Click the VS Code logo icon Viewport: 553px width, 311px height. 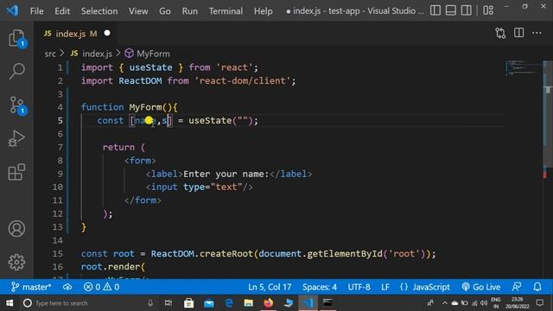point(13,10)
